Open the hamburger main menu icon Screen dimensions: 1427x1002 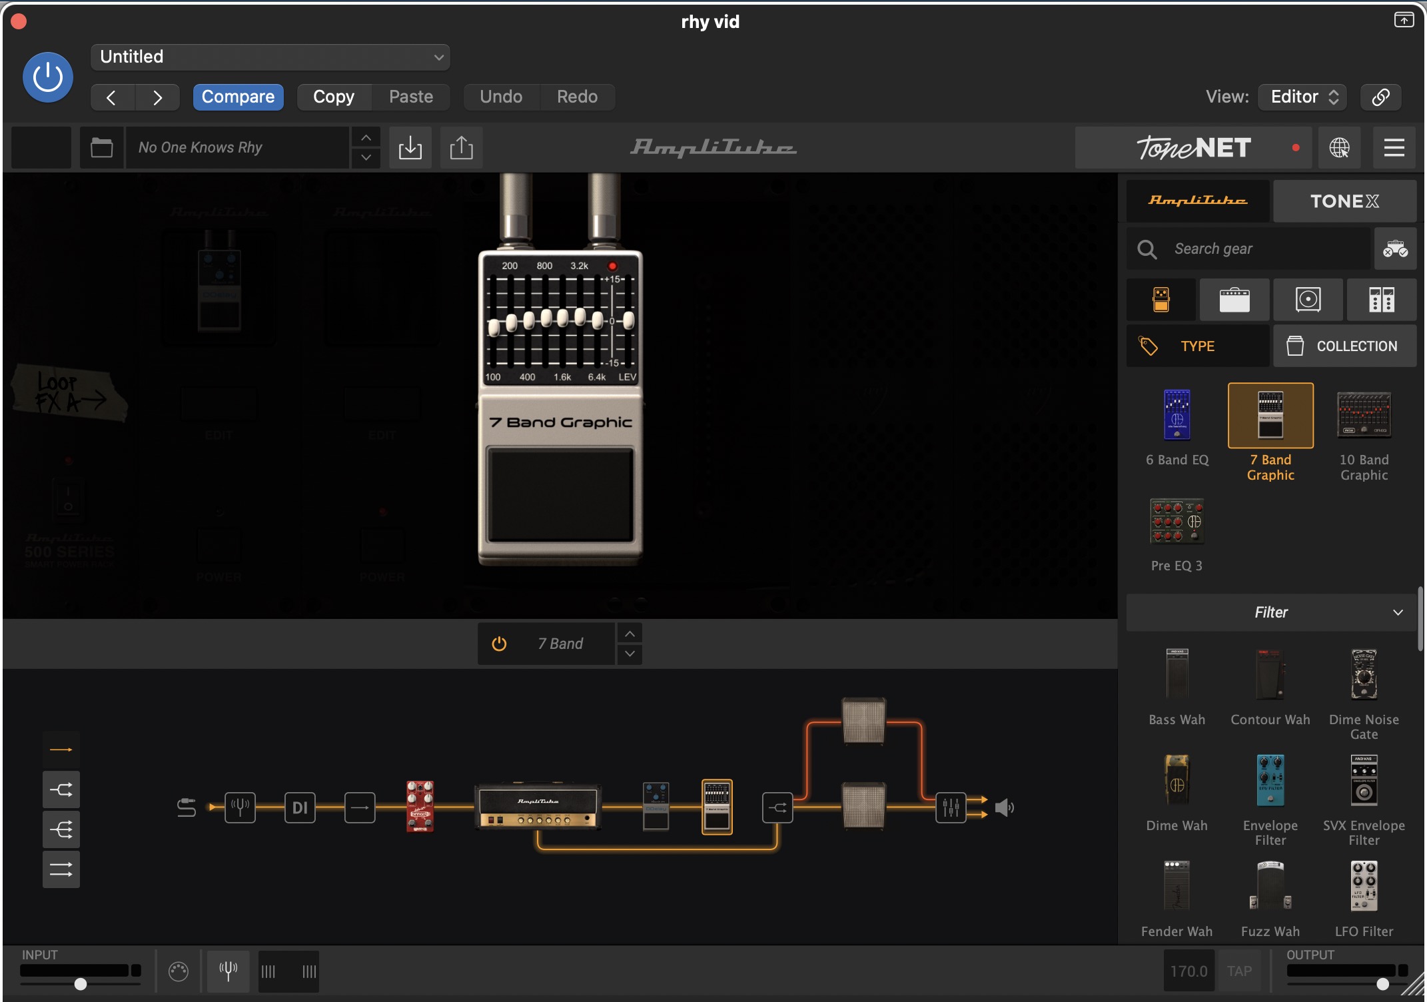[1394, 147]
